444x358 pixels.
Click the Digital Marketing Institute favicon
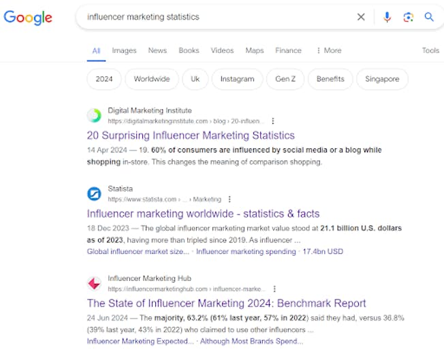coord(95,116)
